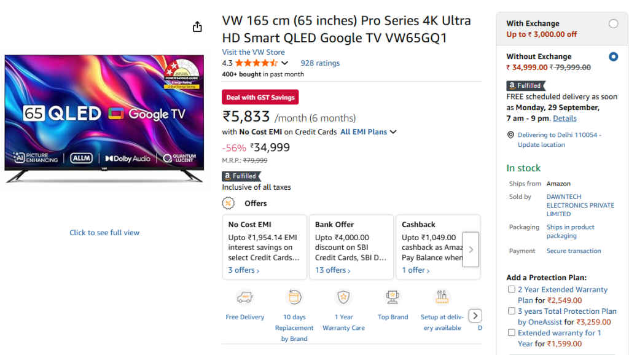This screenshot has height=355, width=629.
Task: Open the star rating breakdown arrow
Action: (284, 63)
